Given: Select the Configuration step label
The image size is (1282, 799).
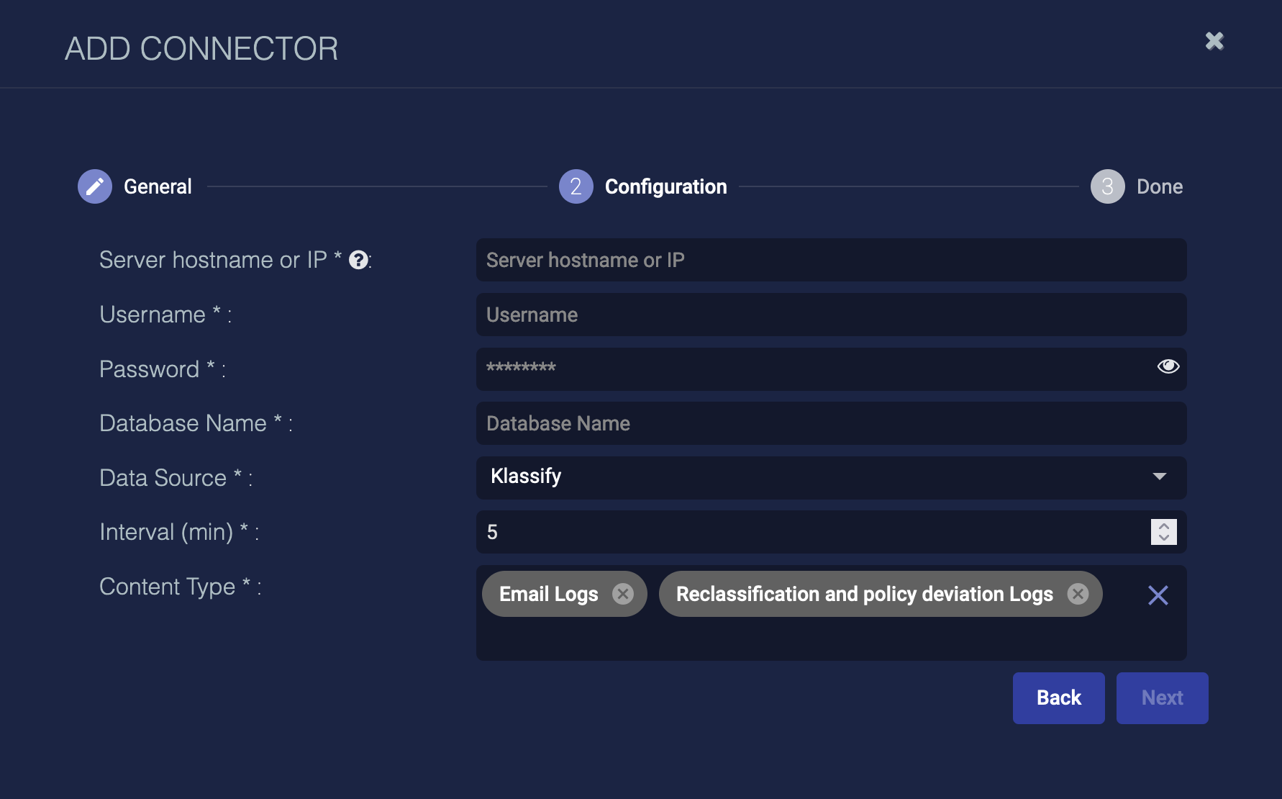Looking at the screenshot, I should 665,186.
